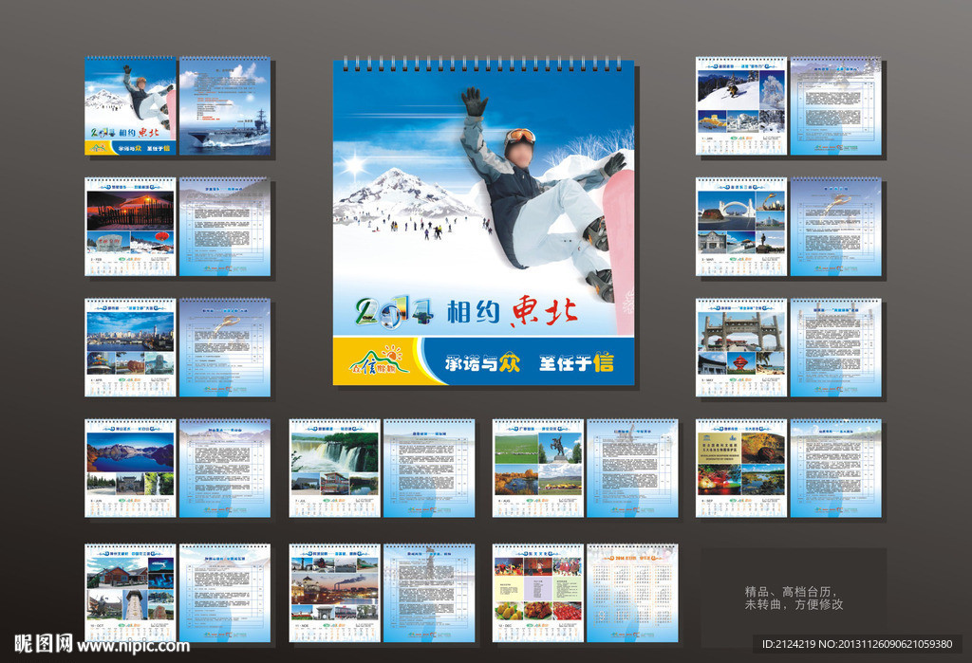The width and height of the screenshot is (972, 663).
Task: Open the January skiing page thumbnail
Action: pyautogui.click(x=741, y=106)
